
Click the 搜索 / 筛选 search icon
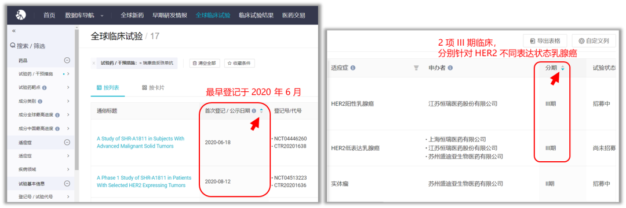tap(13, 46)
